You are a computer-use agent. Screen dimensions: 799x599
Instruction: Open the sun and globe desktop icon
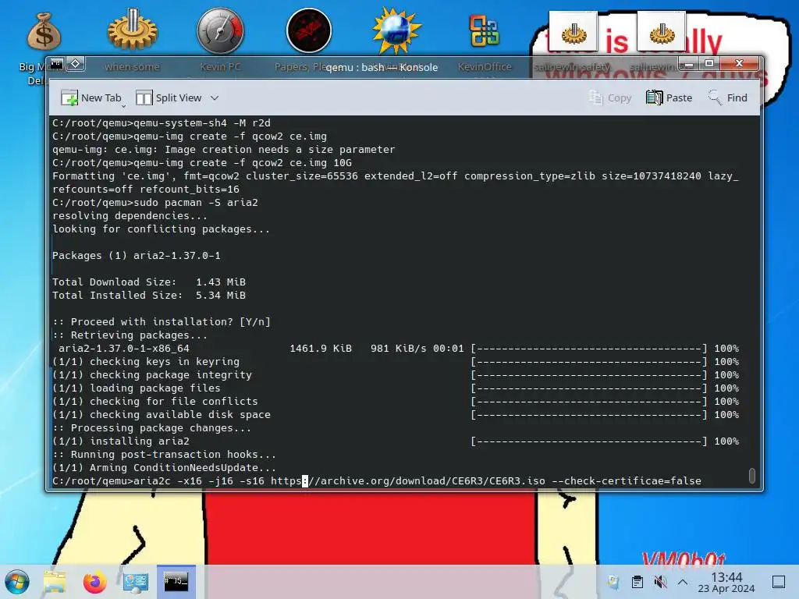pos(396,30)
